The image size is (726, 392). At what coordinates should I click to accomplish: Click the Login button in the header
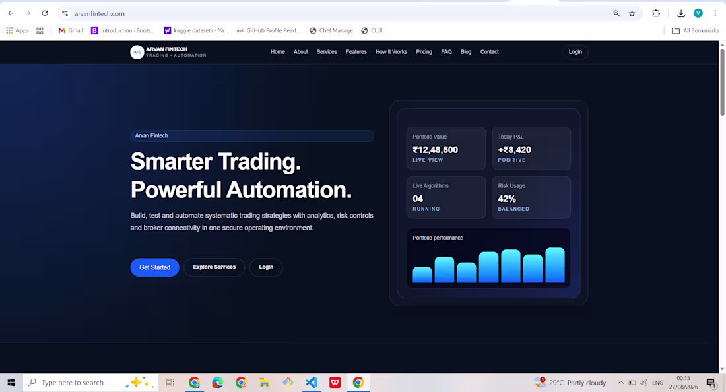pyautogui.click(x=576, y=52)
